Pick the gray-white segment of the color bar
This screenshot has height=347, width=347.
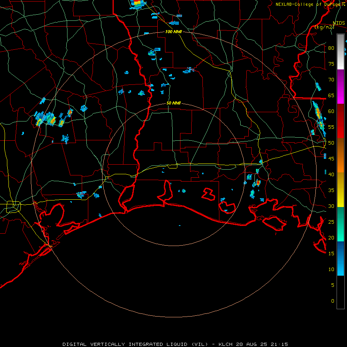click(x=340, y=52)
